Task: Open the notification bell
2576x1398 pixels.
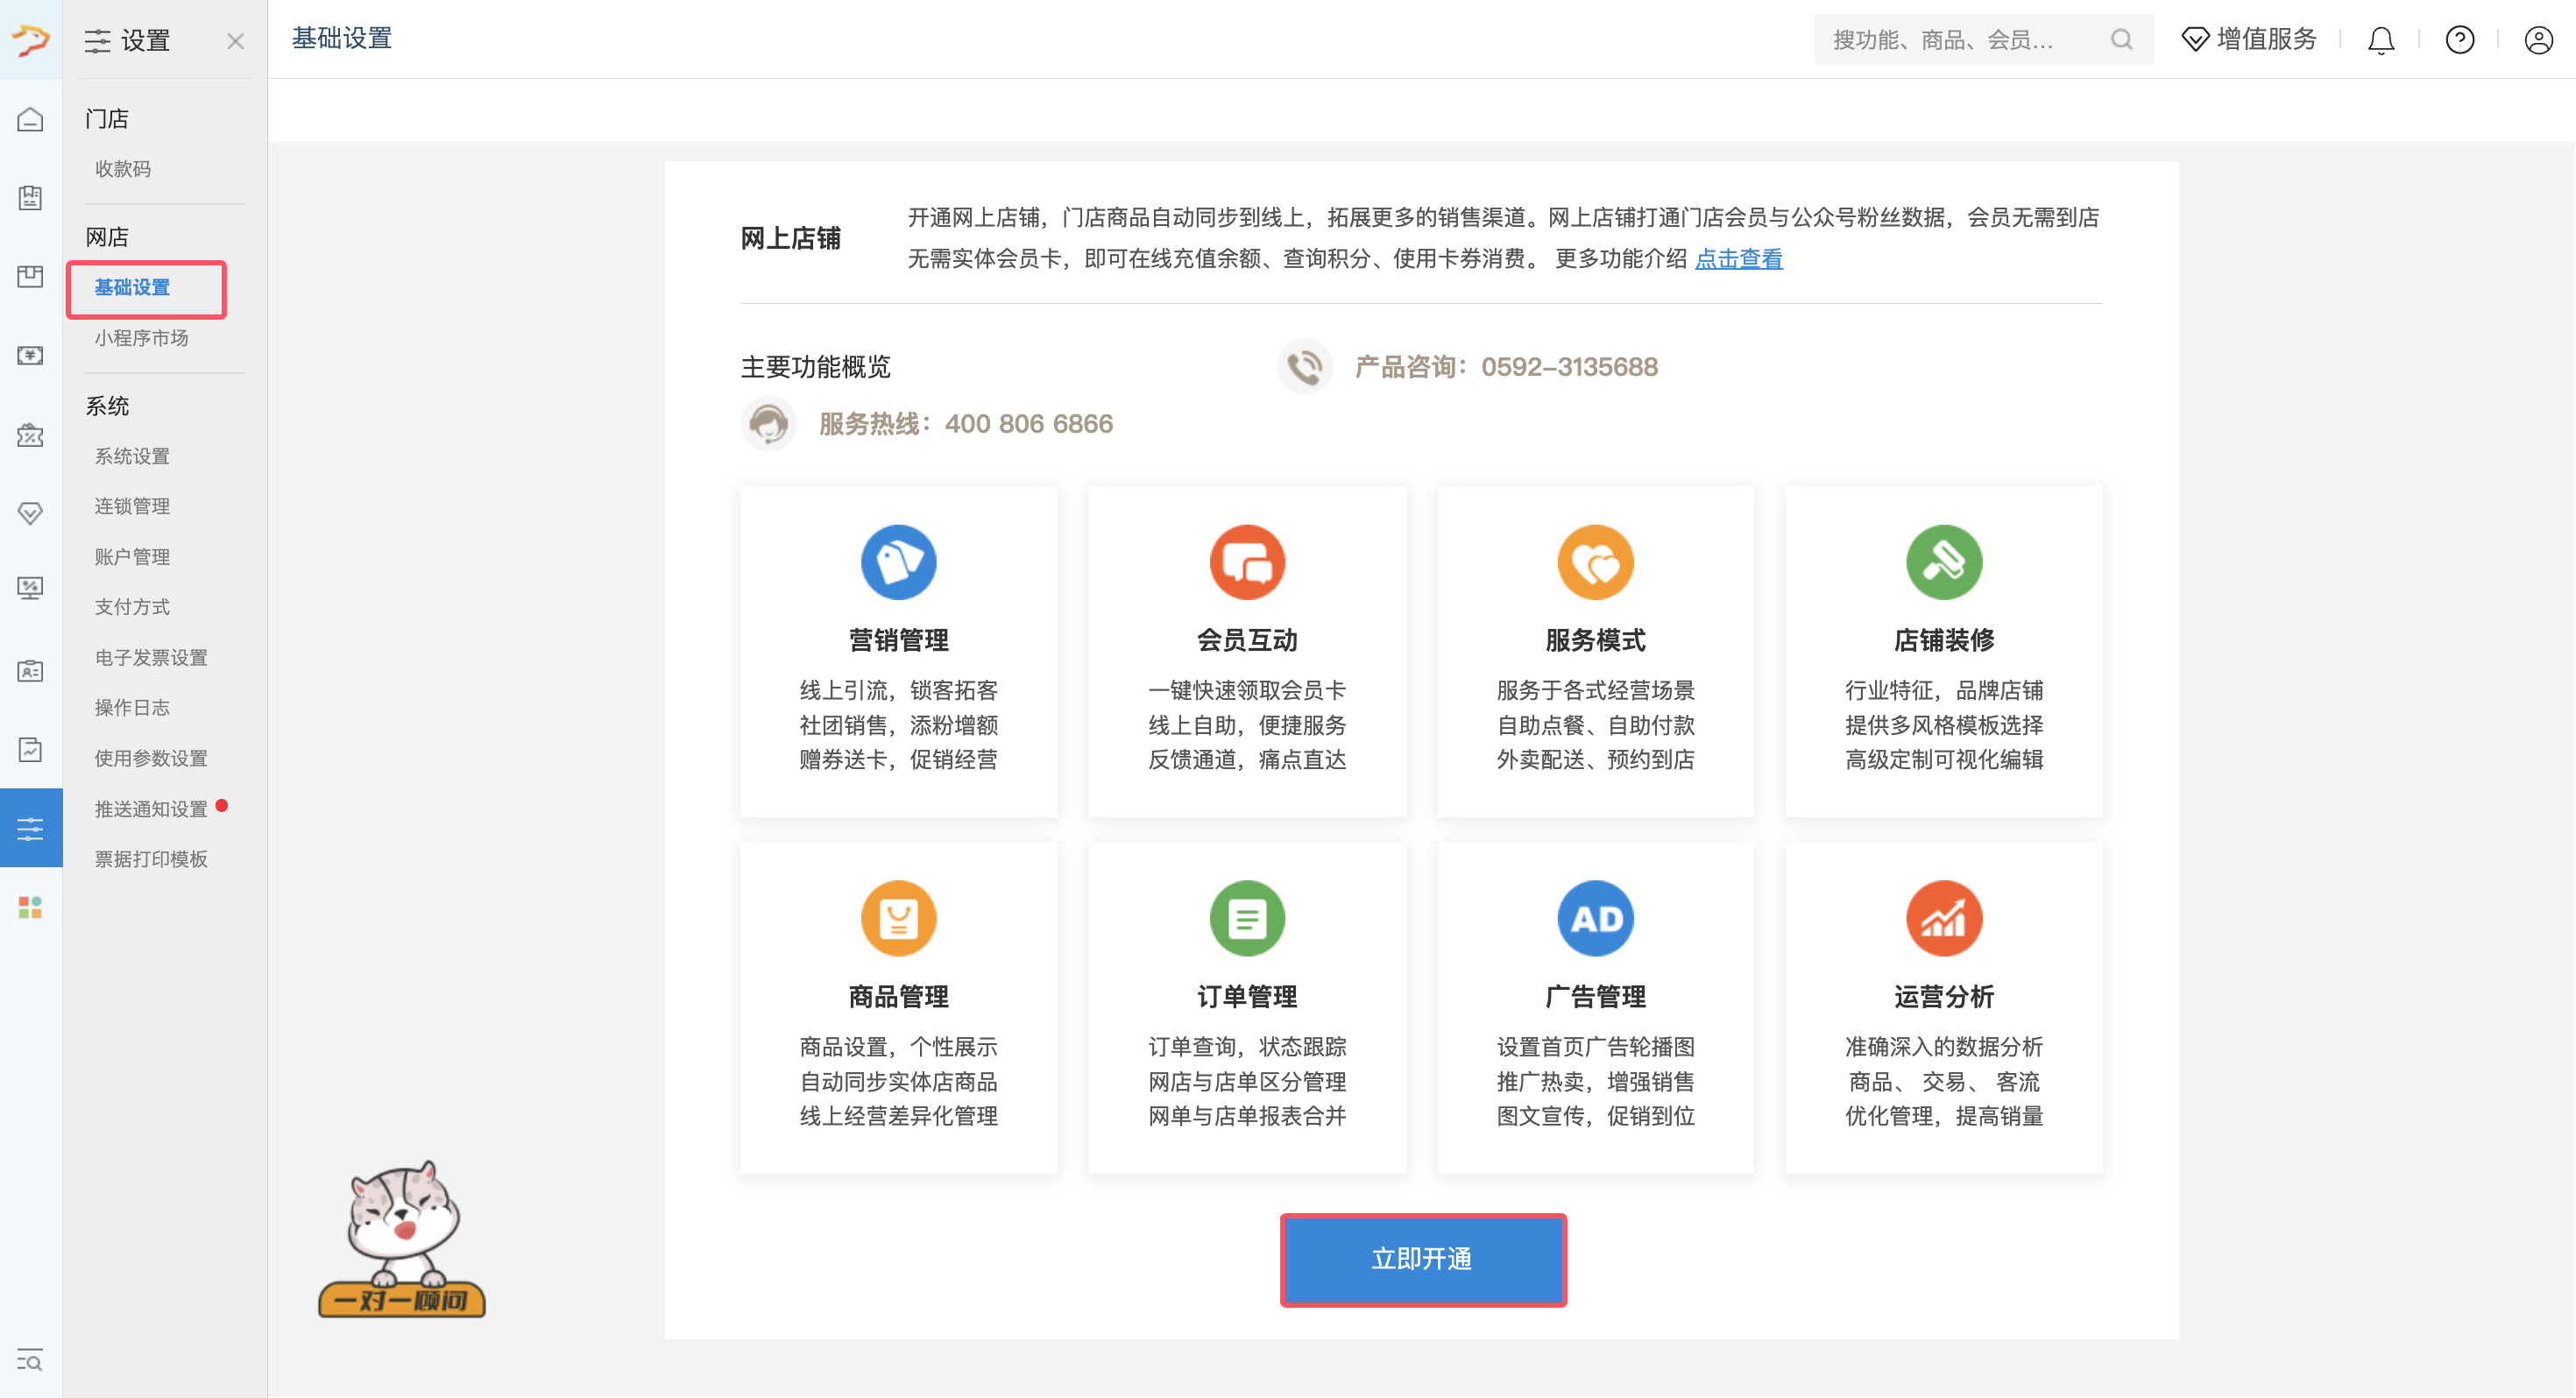Action: (2381, 40)
